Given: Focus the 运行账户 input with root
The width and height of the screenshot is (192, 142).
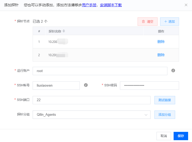Looking at the screenshot, I should tap(100, 71).
